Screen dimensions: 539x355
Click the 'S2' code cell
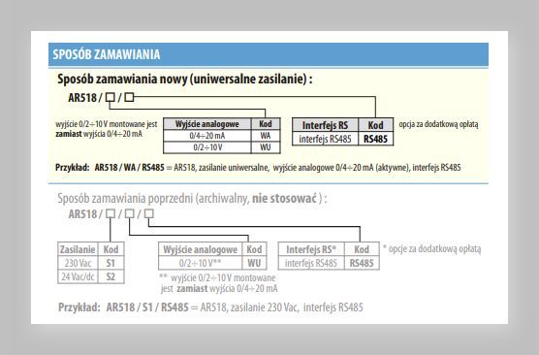[111, 276]
